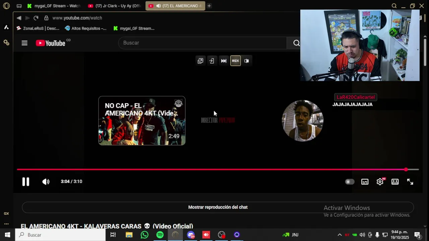Open the Opera GX main menu logo
The image size is (429, 241).
(6, 6)
